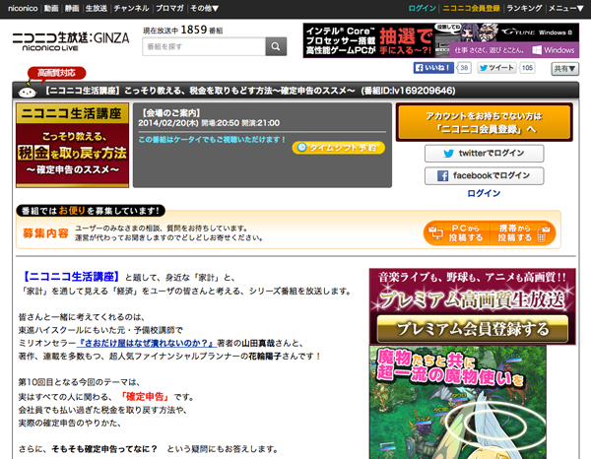This screenshot has width=591, height=459.
Task: Click the search magnifier icon button
Action: coord(276,46)
